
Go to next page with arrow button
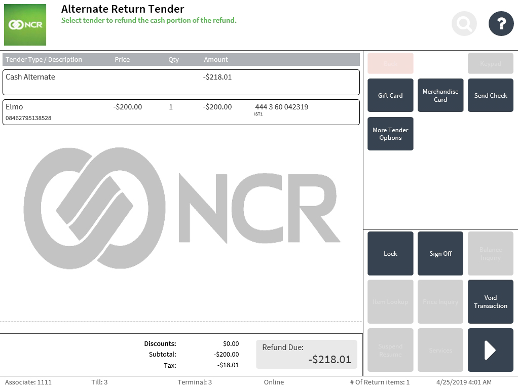(490, 350)
